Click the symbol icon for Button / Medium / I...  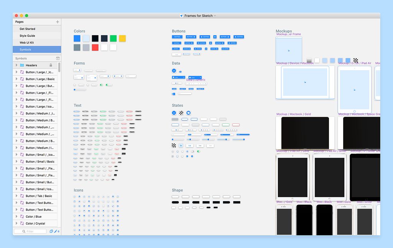[22, 148]
